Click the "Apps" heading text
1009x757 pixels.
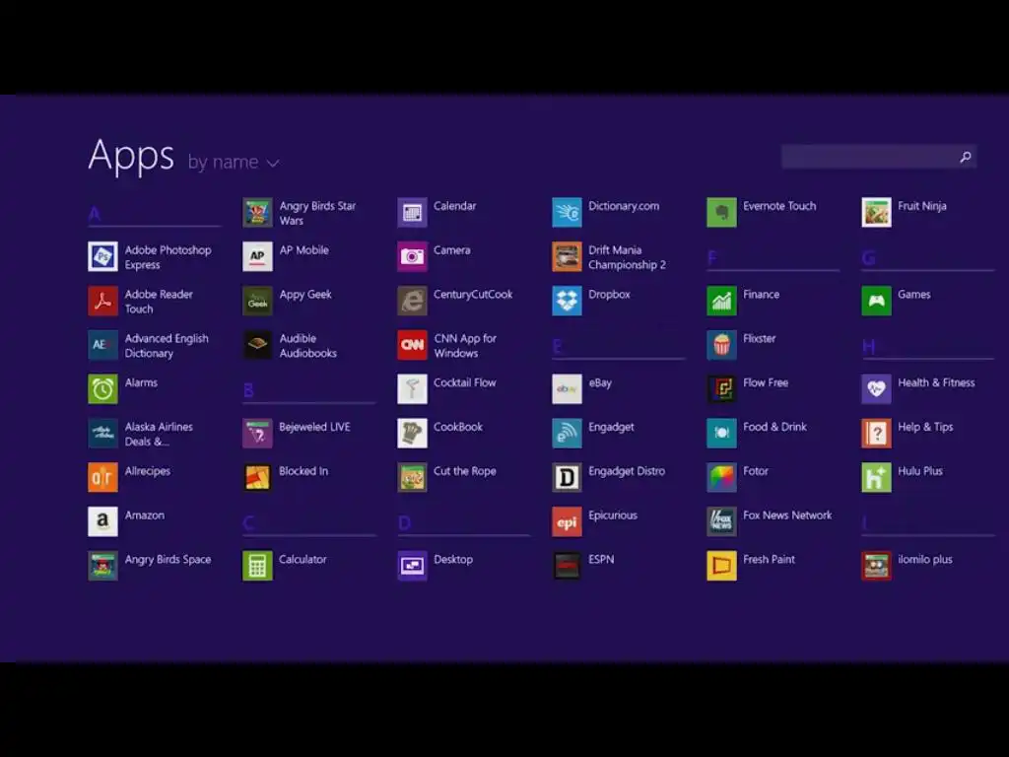[x=131, y=157]
